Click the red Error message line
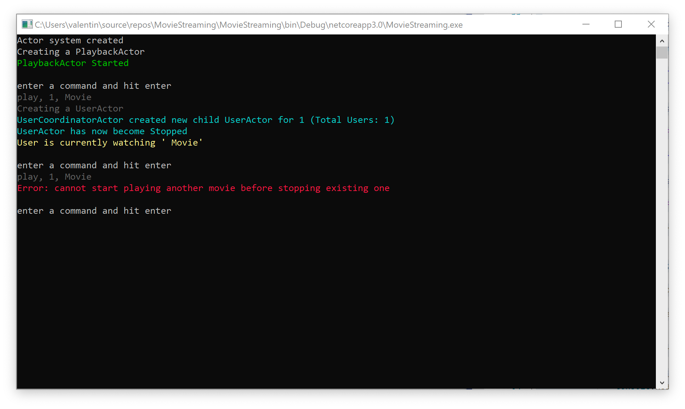The image size is (685, 409). [203, 188]
